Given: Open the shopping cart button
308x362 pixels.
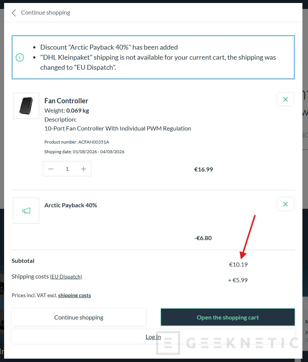Looking at the screenshot, I should 228,317.
